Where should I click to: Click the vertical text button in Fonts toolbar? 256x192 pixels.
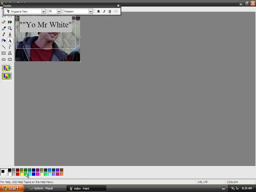[x=116, y=11]
